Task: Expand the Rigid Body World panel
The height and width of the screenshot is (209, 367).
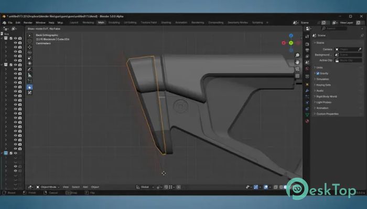Action: 326,96
